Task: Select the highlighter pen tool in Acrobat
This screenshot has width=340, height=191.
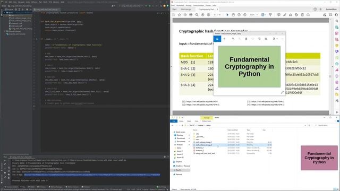Action: coord(285,15)
